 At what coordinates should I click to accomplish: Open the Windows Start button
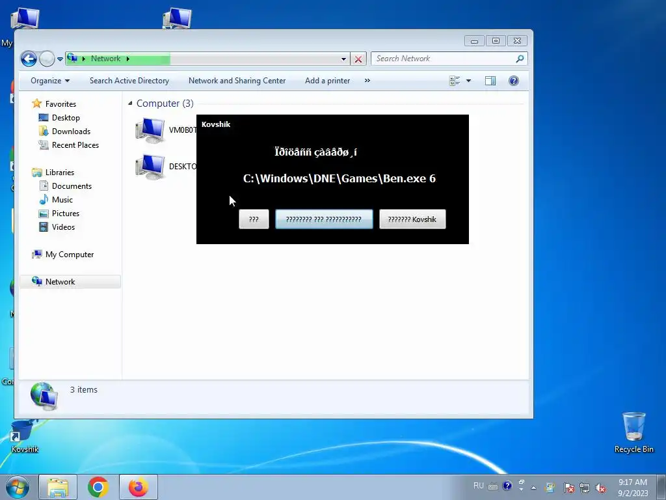pos(18,487)
